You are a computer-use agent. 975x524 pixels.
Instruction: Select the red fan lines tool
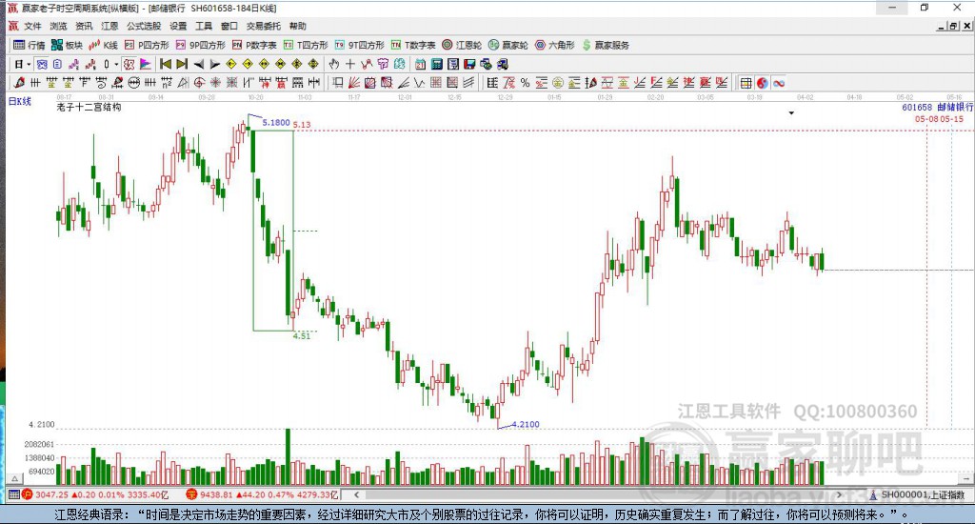[354, 83]
